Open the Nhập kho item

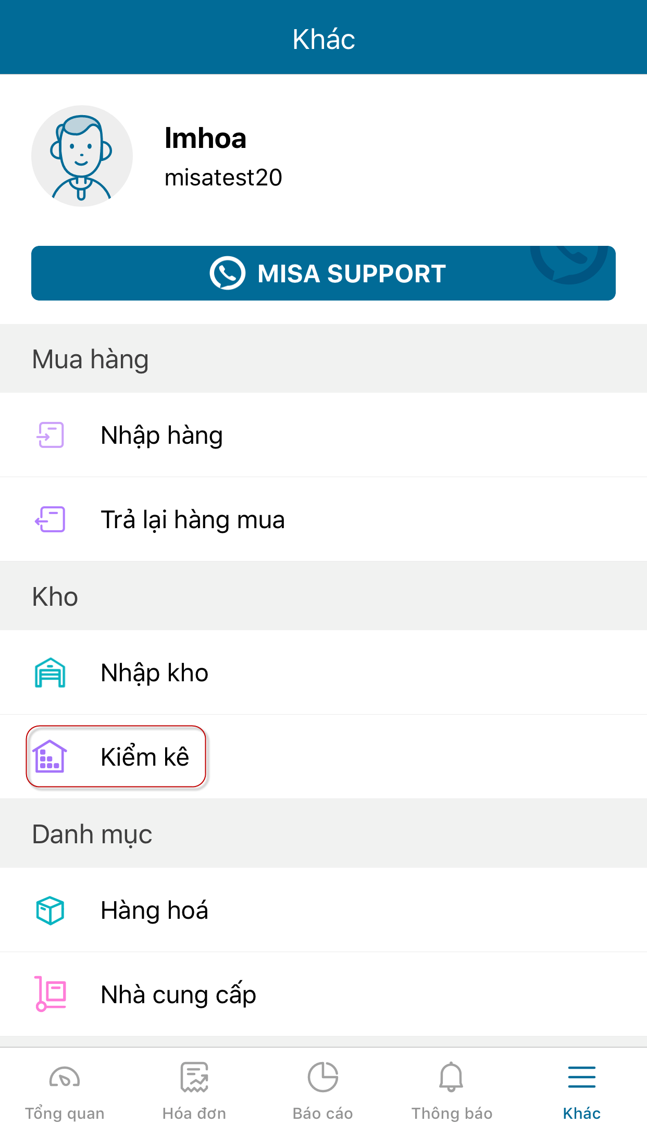[x=155, y=673]
